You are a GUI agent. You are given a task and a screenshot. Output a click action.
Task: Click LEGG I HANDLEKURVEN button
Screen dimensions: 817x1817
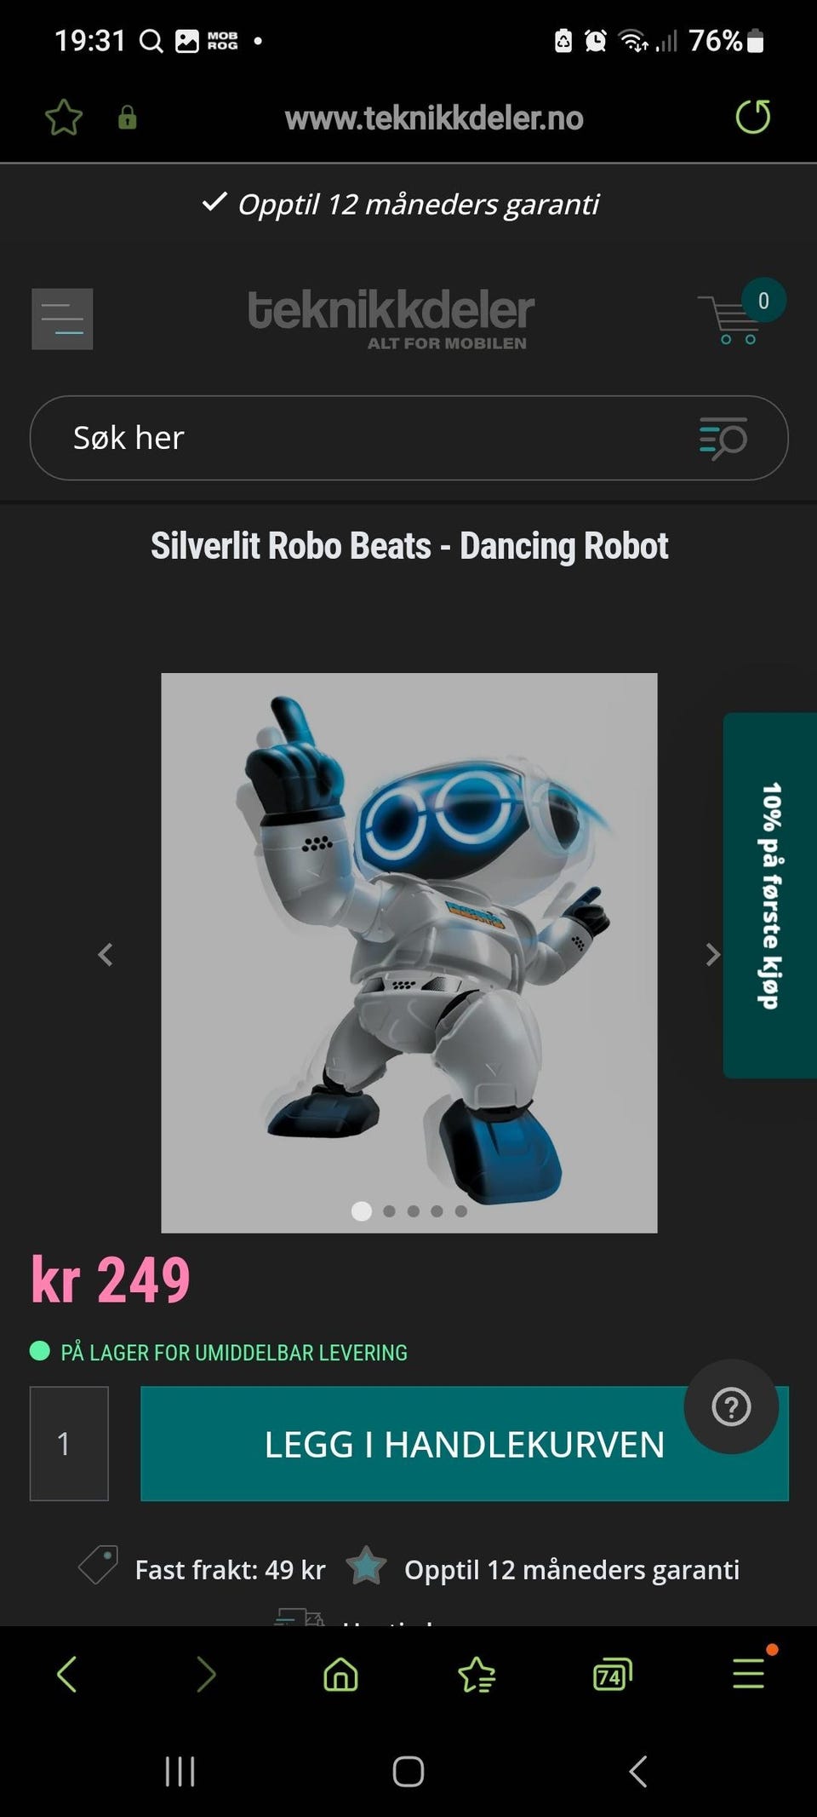click(x=465, y=1444)
